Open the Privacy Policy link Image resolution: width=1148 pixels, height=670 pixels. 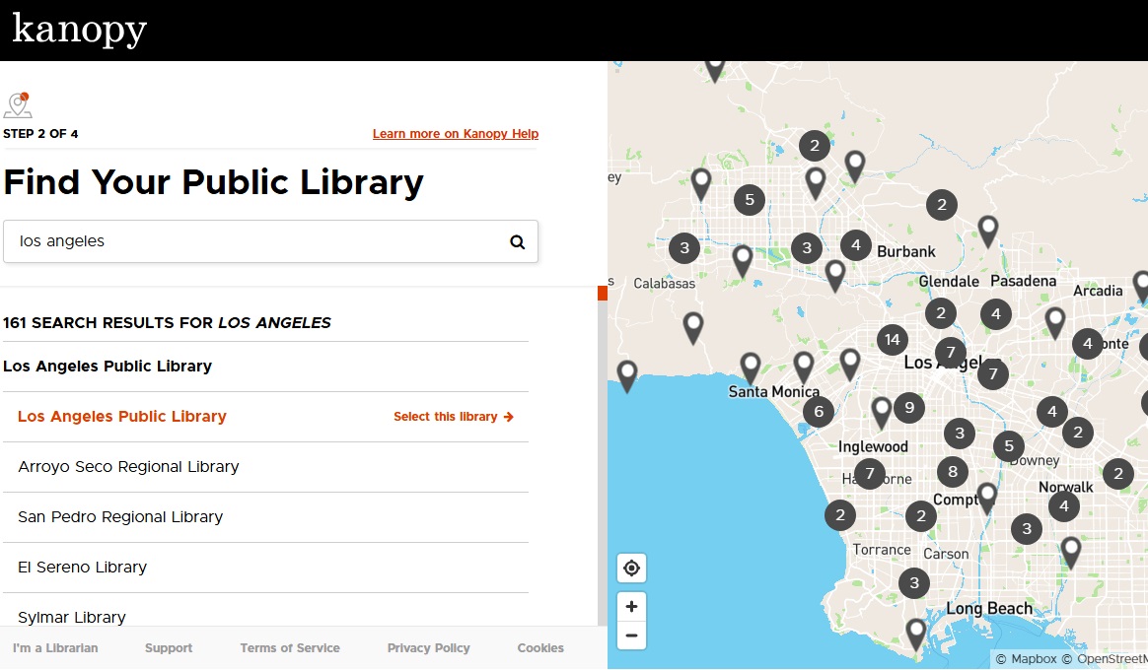pyautogui.click(x=428, y=648)
